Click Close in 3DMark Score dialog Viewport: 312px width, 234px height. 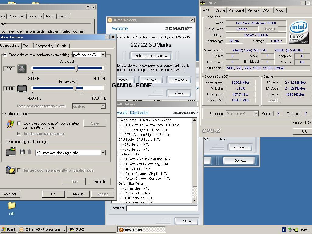(179, 93)
